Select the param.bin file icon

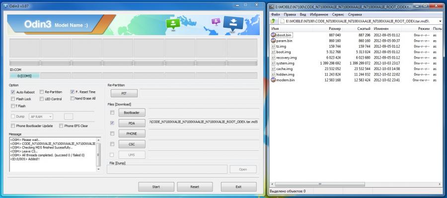[x=273, y=41]
